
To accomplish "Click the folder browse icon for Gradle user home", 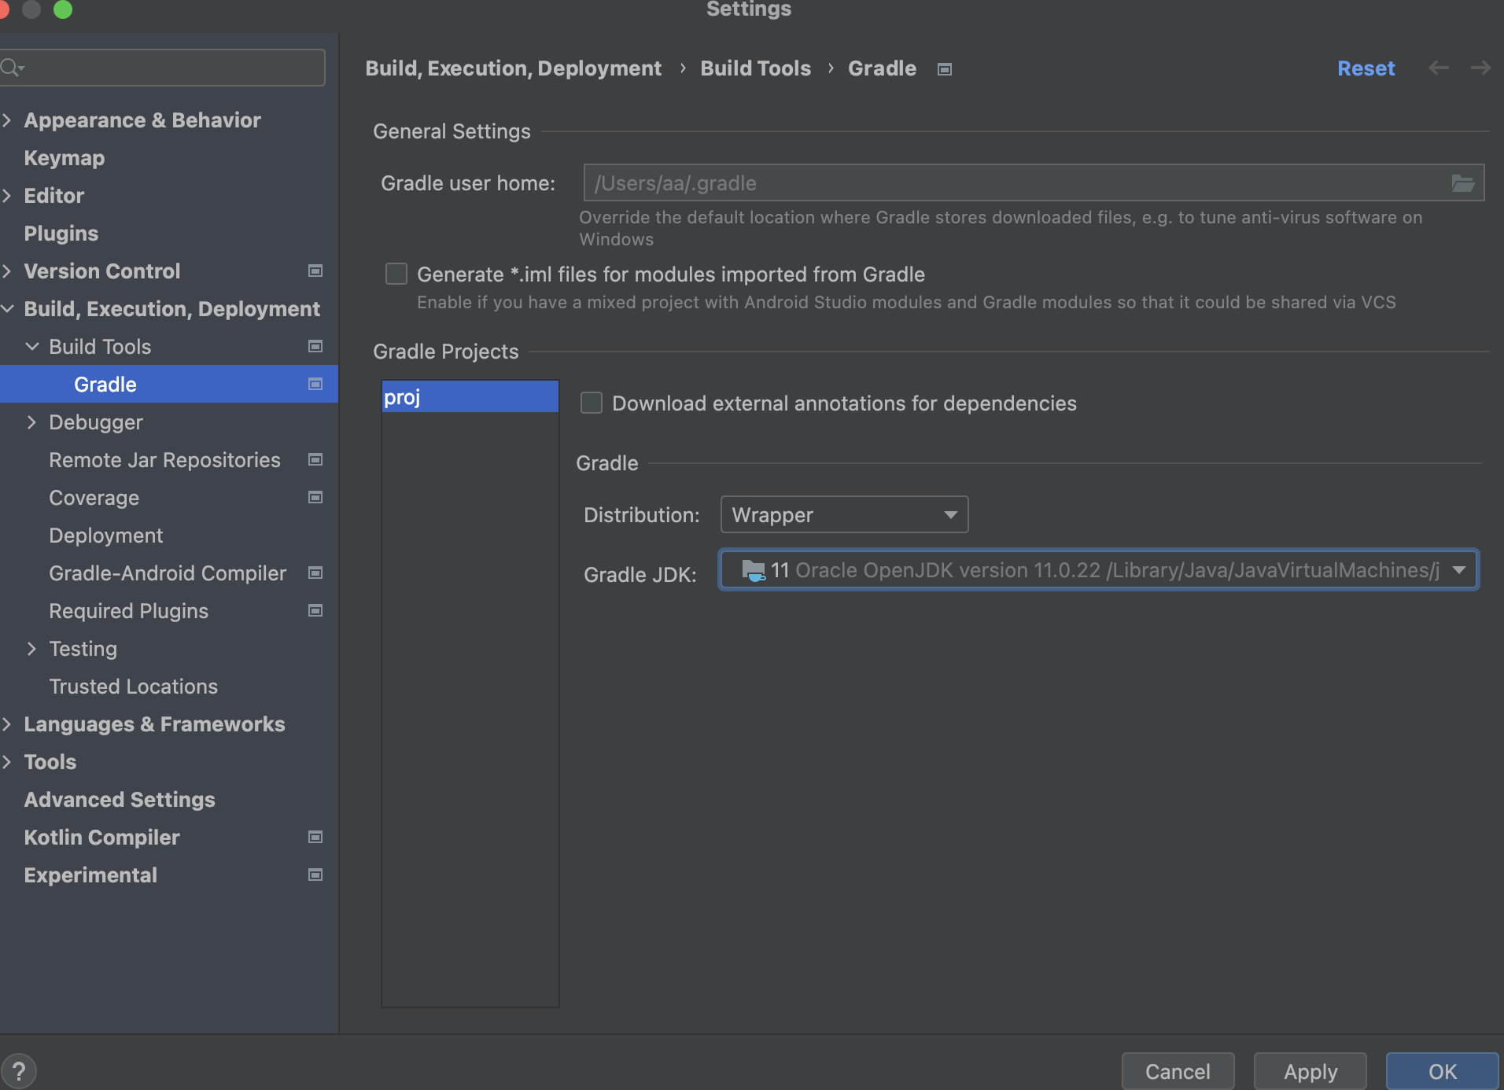I will click(x=1462, y=183).
